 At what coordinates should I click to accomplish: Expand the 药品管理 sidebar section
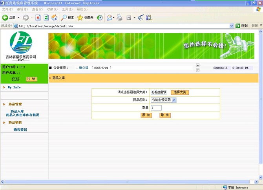pyautogui.click(x=15, y=104)
